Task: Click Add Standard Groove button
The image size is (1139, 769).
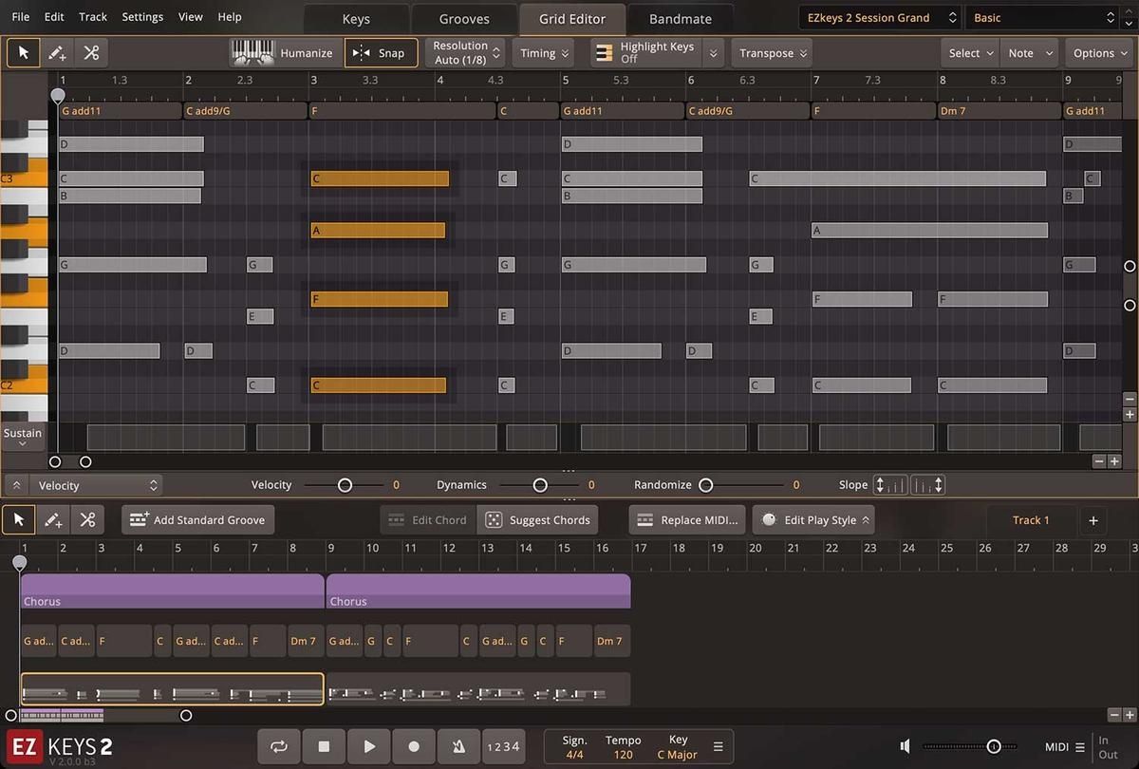Action: point(198,520)
